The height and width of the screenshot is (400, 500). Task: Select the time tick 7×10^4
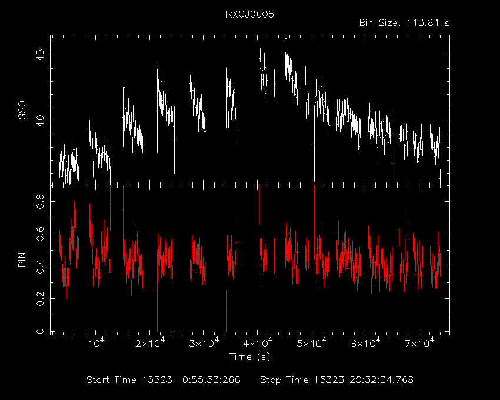[419, 342]
